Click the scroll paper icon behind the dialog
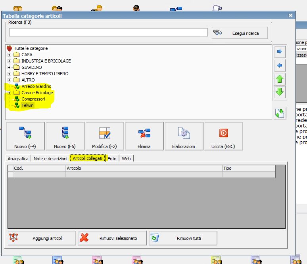The image size is (307, 264). 217,8
